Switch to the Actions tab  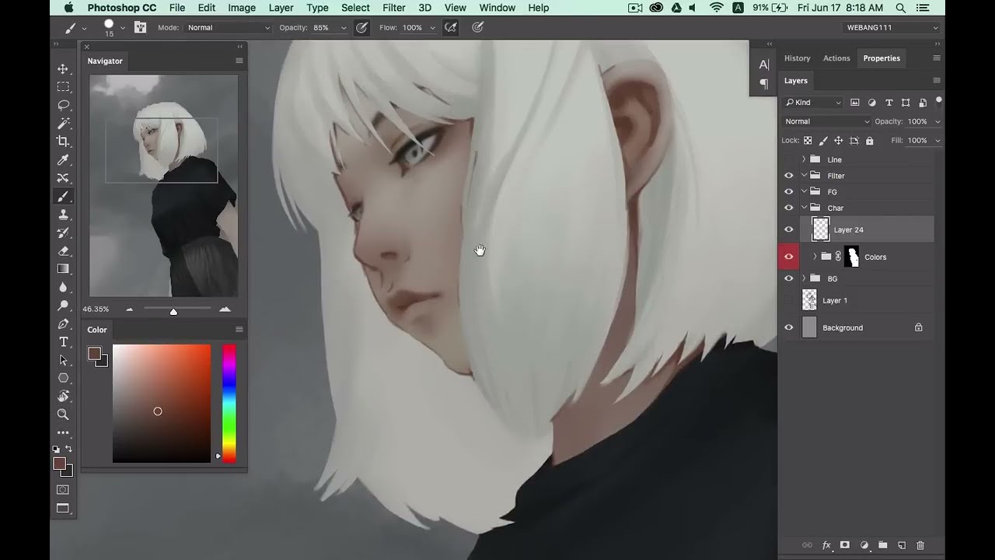(x=836, y=58)
